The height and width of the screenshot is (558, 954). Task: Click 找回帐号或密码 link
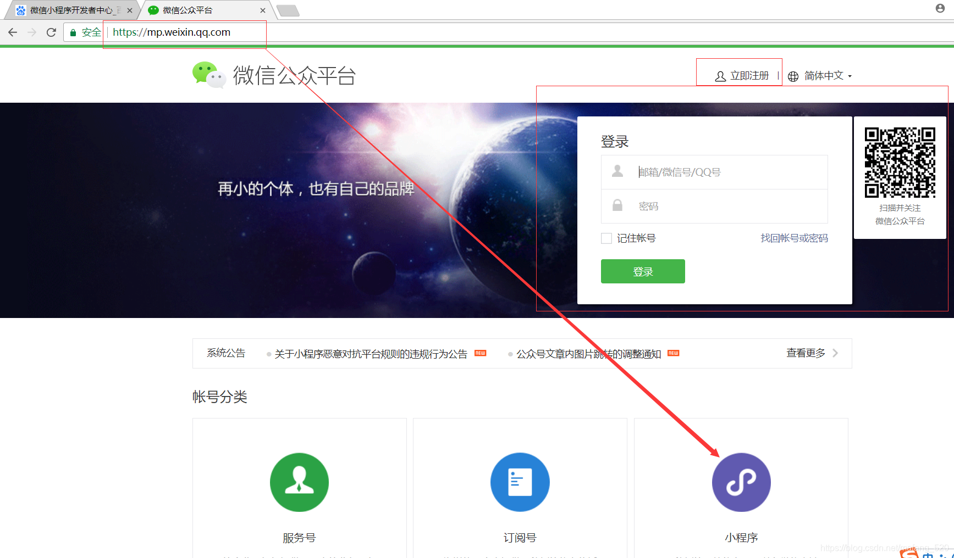tap(794, 238)
